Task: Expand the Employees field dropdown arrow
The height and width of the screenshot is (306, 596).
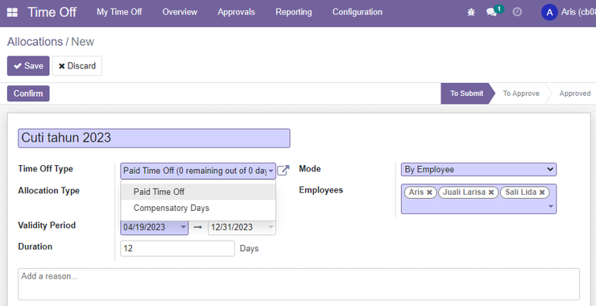Action: point(551,206)
